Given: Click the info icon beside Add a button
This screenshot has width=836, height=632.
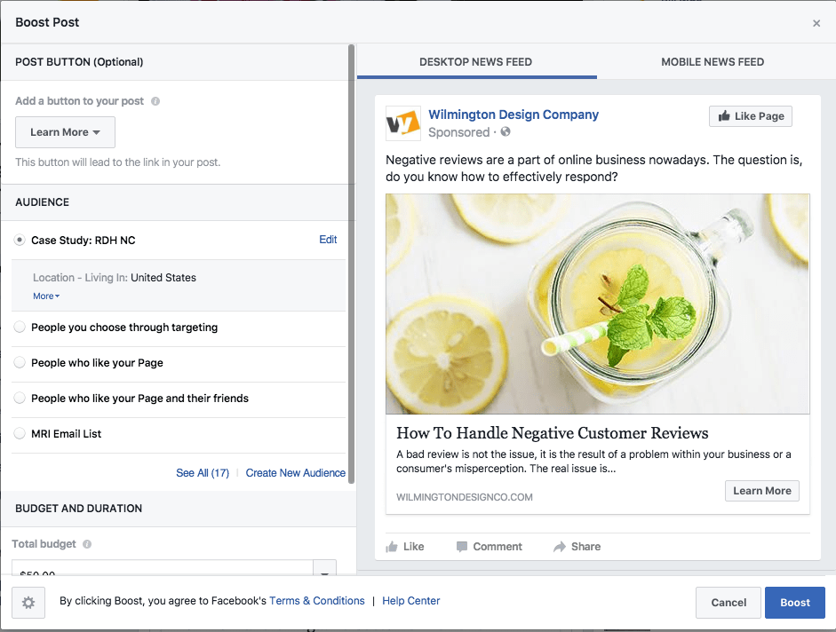Looking at the screenshot, I should coord(155,101).
